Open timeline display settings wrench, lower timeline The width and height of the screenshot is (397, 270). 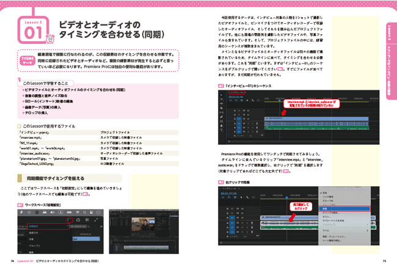click(247, 197)
